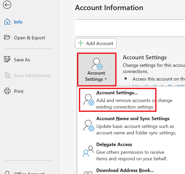The width and height of the screenshot is (185, 174).
Task: Select Download Address Book... entry
Action: (125, 170)
